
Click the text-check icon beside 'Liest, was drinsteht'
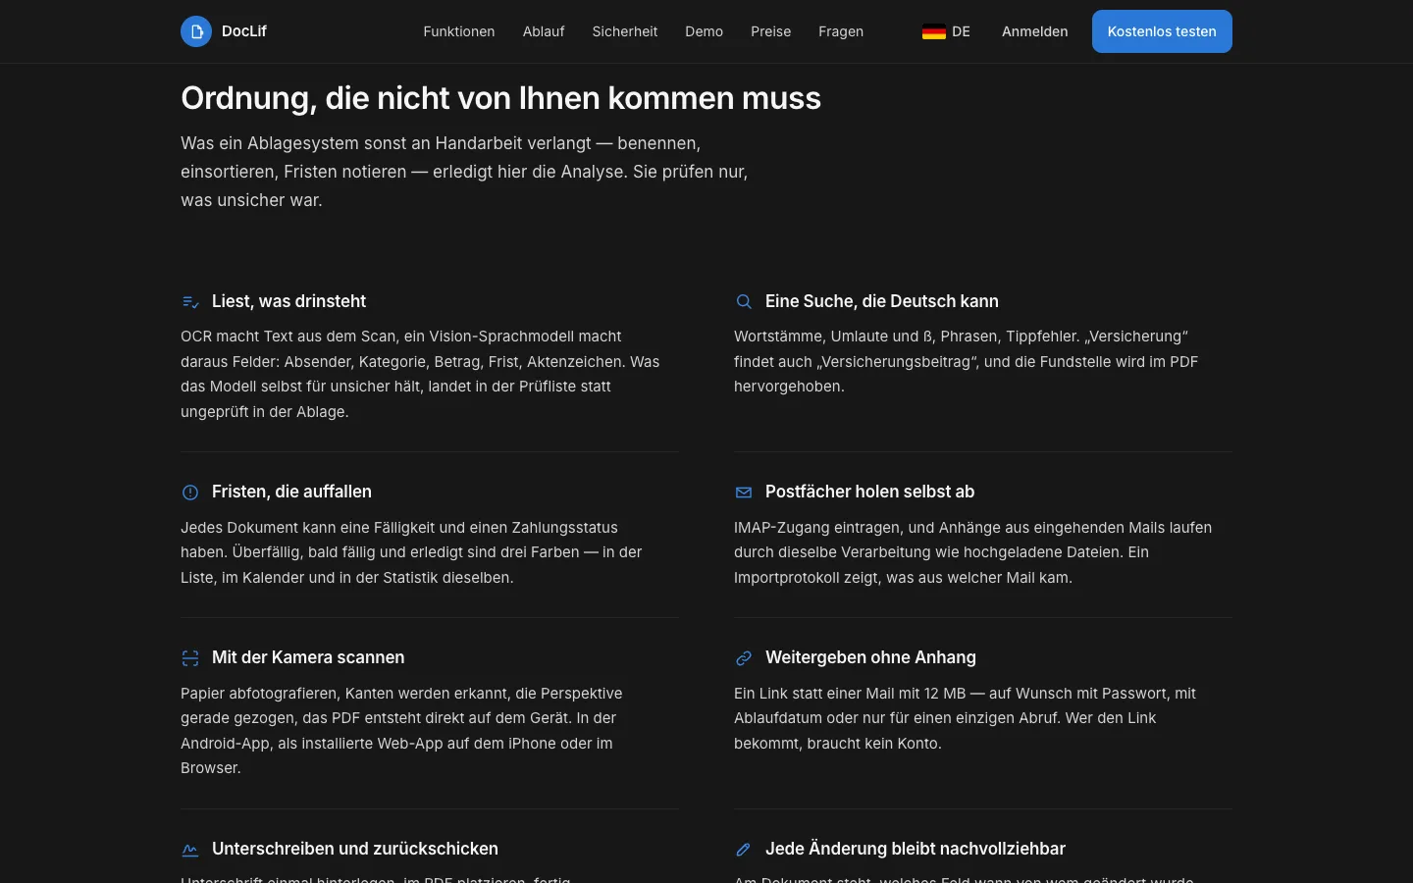[190, 302]
